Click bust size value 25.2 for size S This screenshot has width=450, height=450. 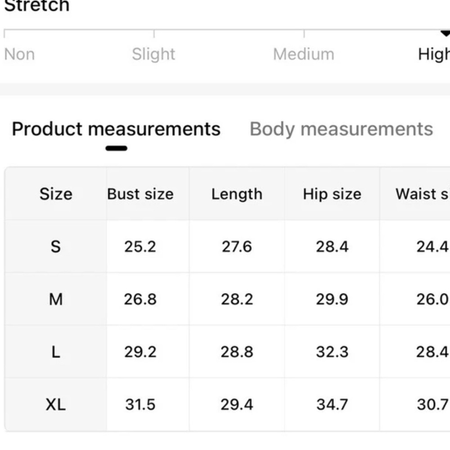coord(140,247)
